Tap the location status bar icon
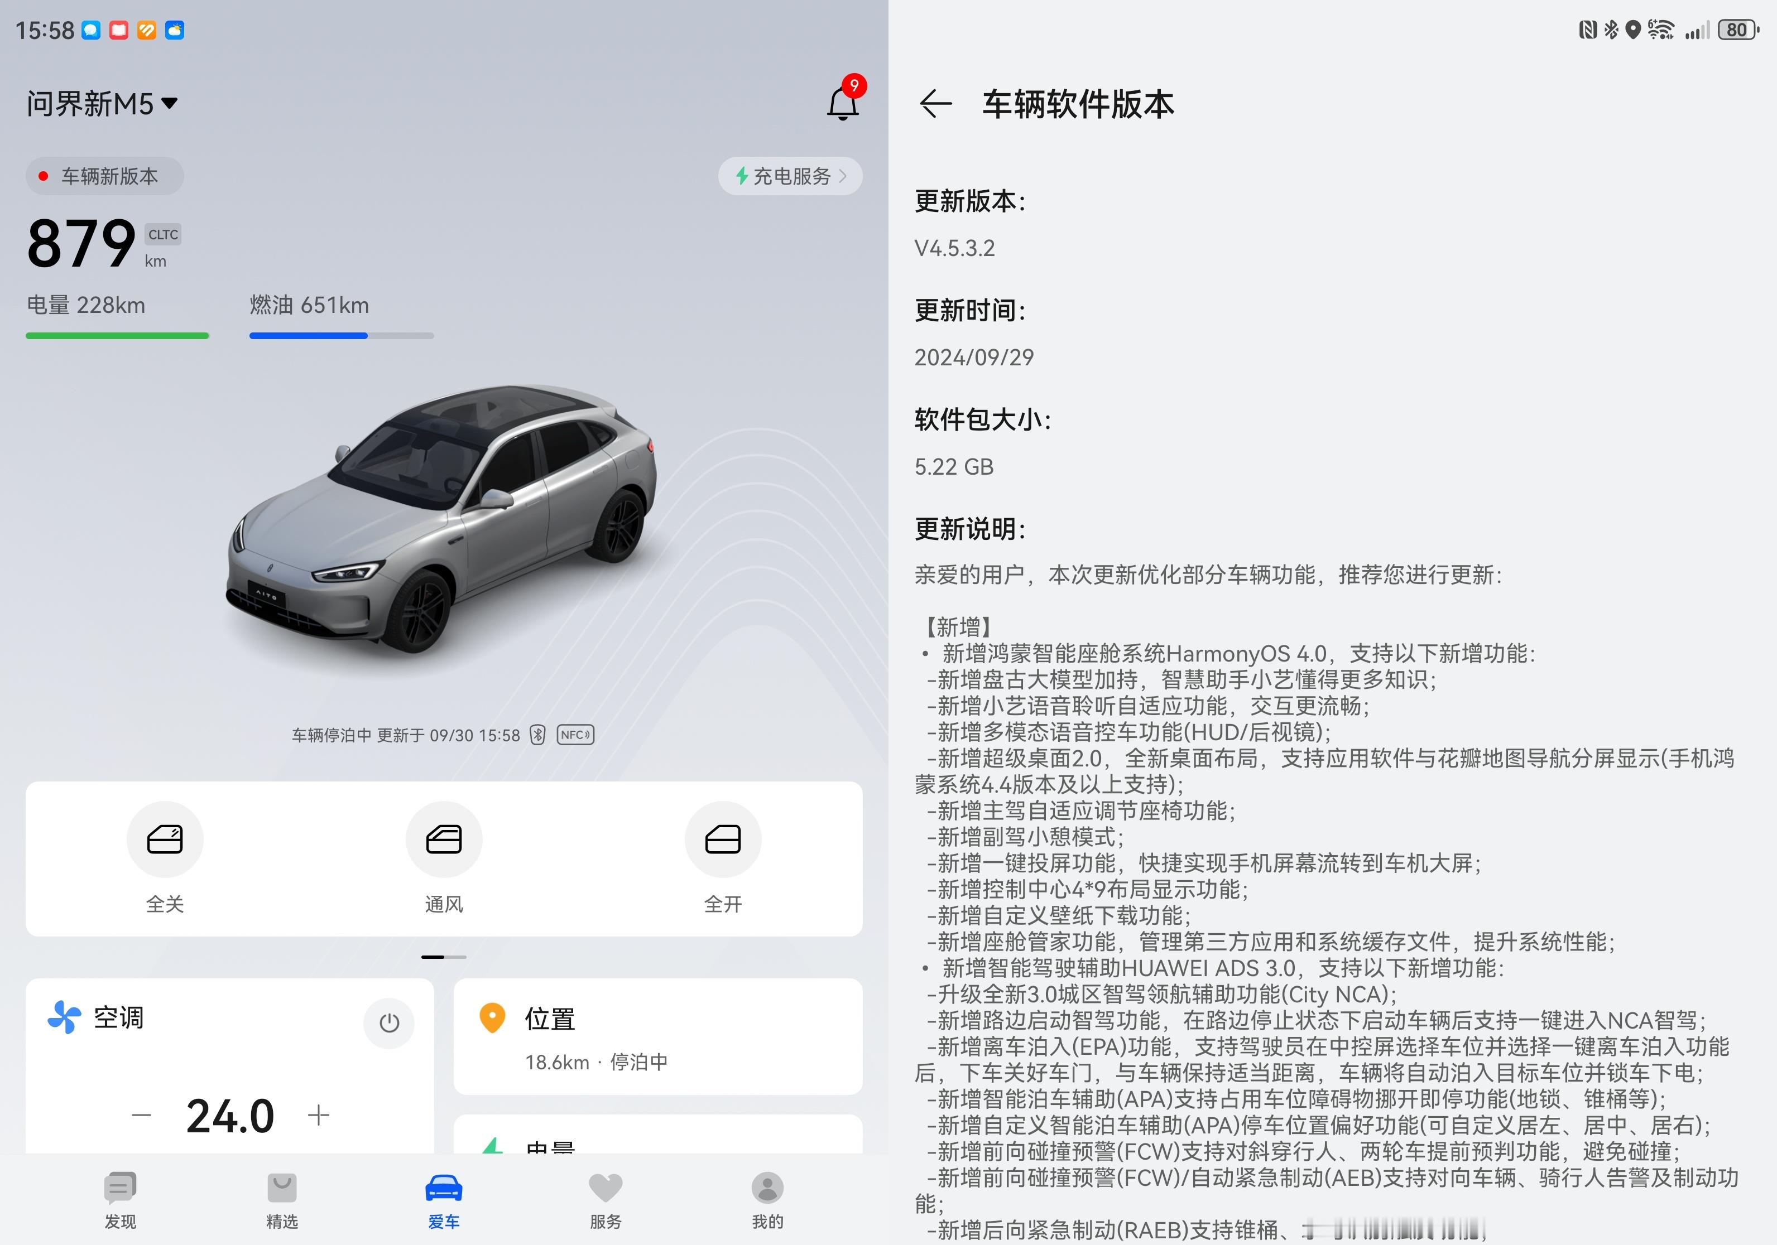The width and height of the screenshot is (1777, 1245). 1633,30
